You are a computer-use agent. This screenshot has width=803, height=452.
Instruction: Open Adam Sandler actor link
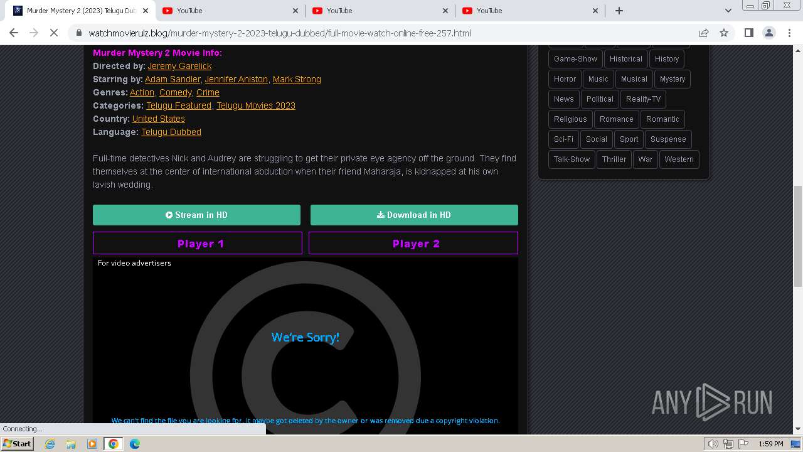(173, 79)
